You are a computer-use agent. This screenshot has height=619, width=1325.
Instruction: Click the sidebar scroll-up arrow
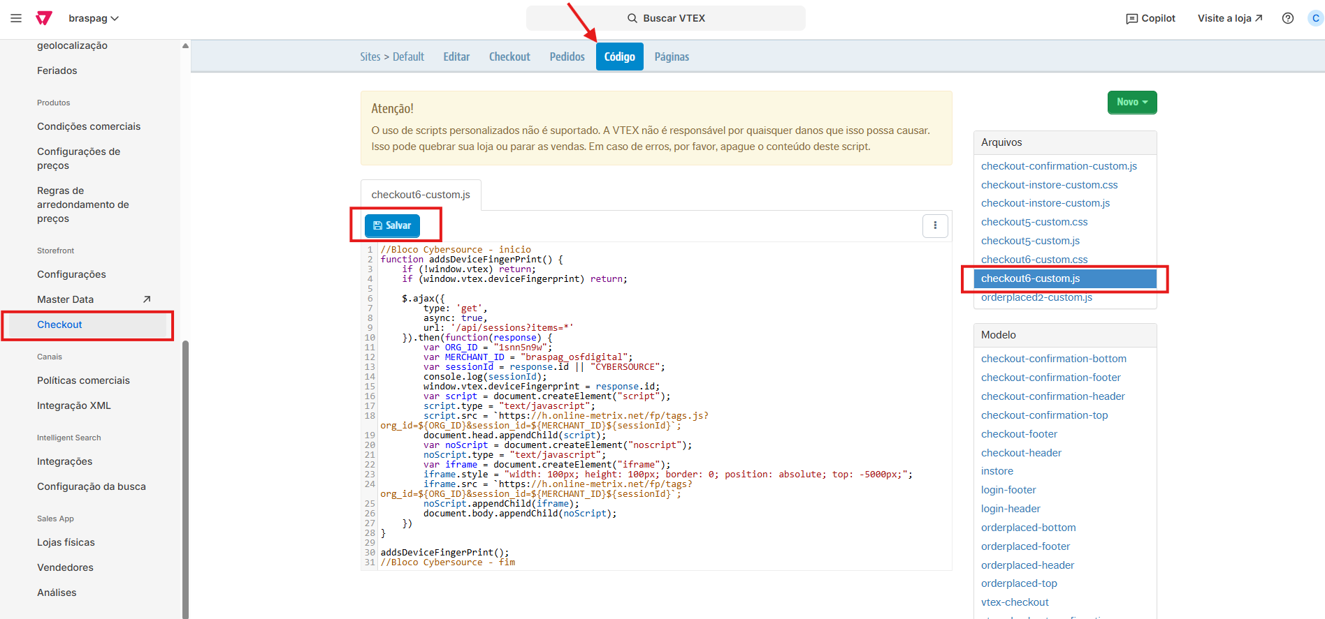coord(185,45)
